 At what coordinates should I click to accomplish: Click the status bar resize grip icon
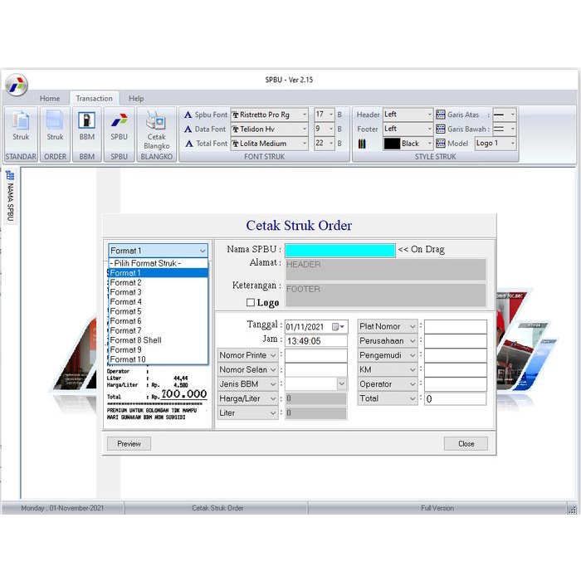(x=572, y=510)
